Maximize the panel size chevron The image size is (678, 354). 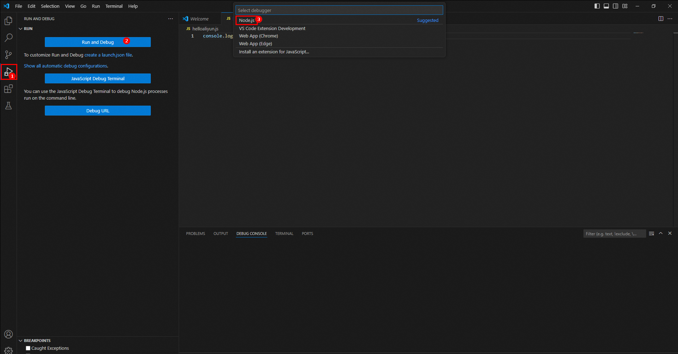661,234
